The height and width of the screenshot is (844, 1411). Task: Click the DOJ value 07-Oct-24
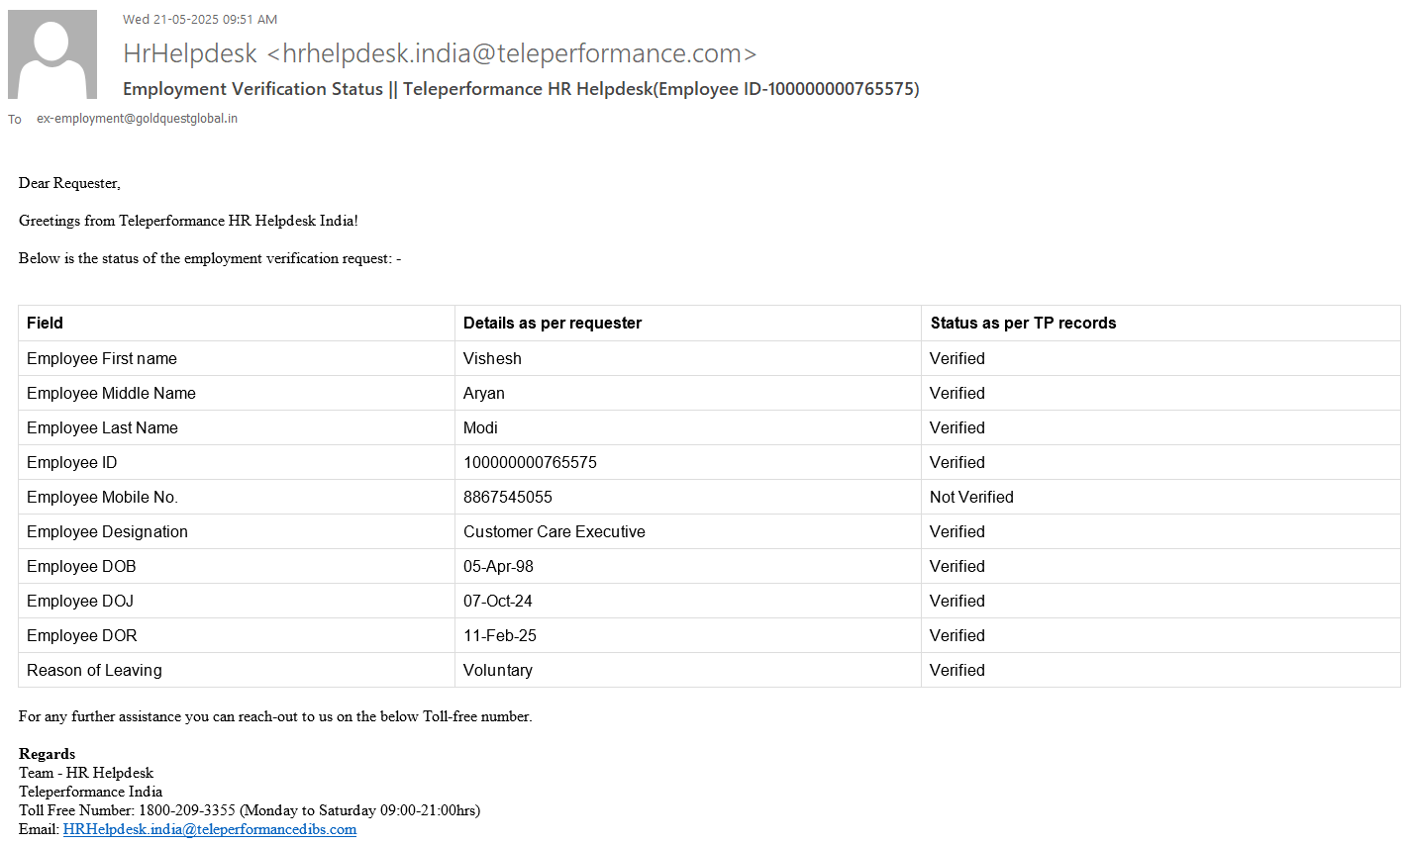pos(497,601)
